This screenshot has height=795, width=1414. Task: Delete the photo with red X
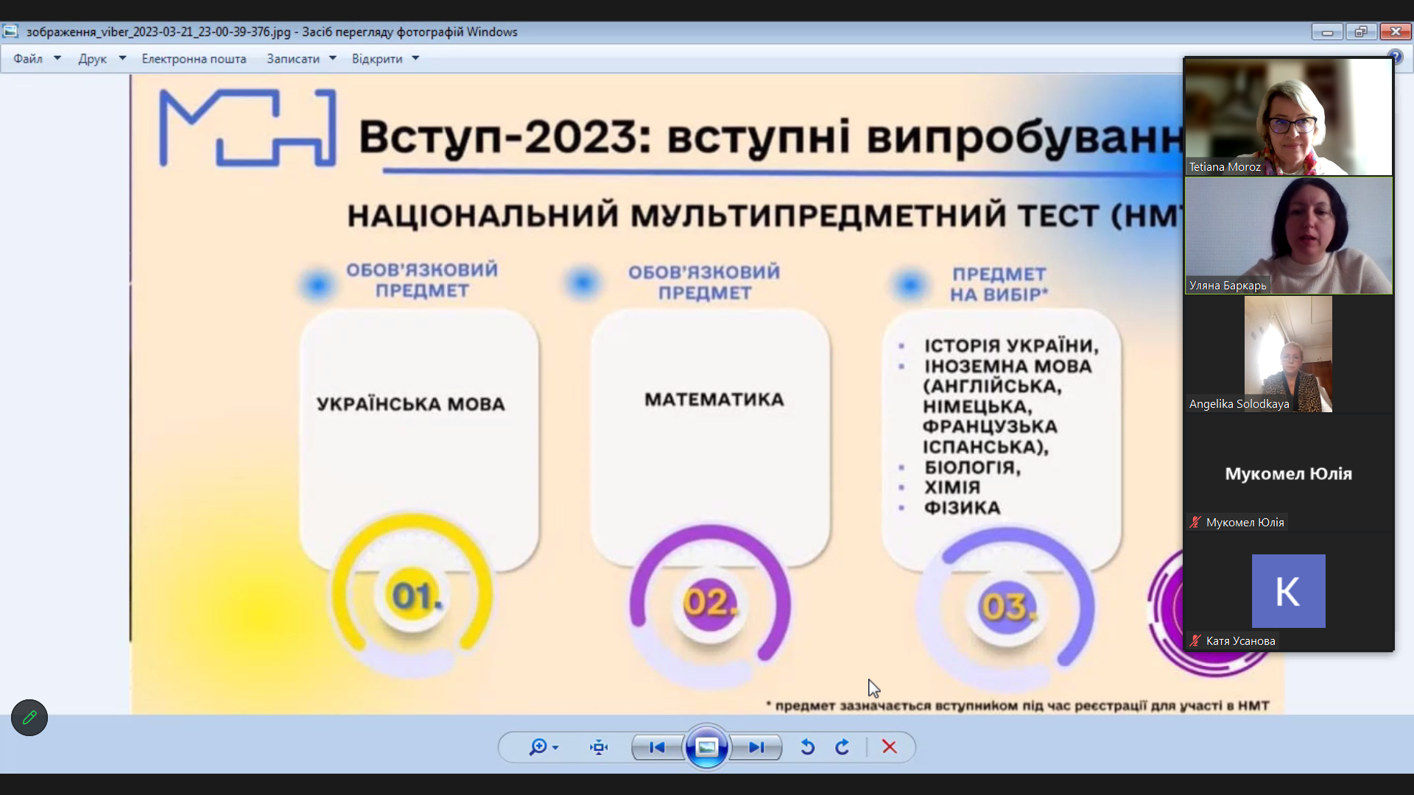point(890,747)
